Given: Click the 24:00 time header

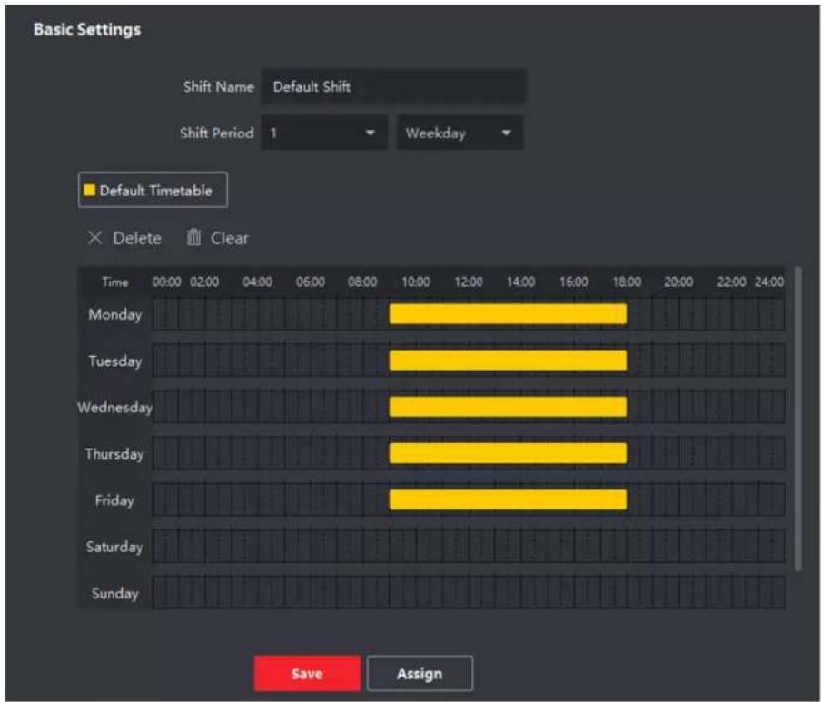Looking at the screenshot, I should pos(769,282).
